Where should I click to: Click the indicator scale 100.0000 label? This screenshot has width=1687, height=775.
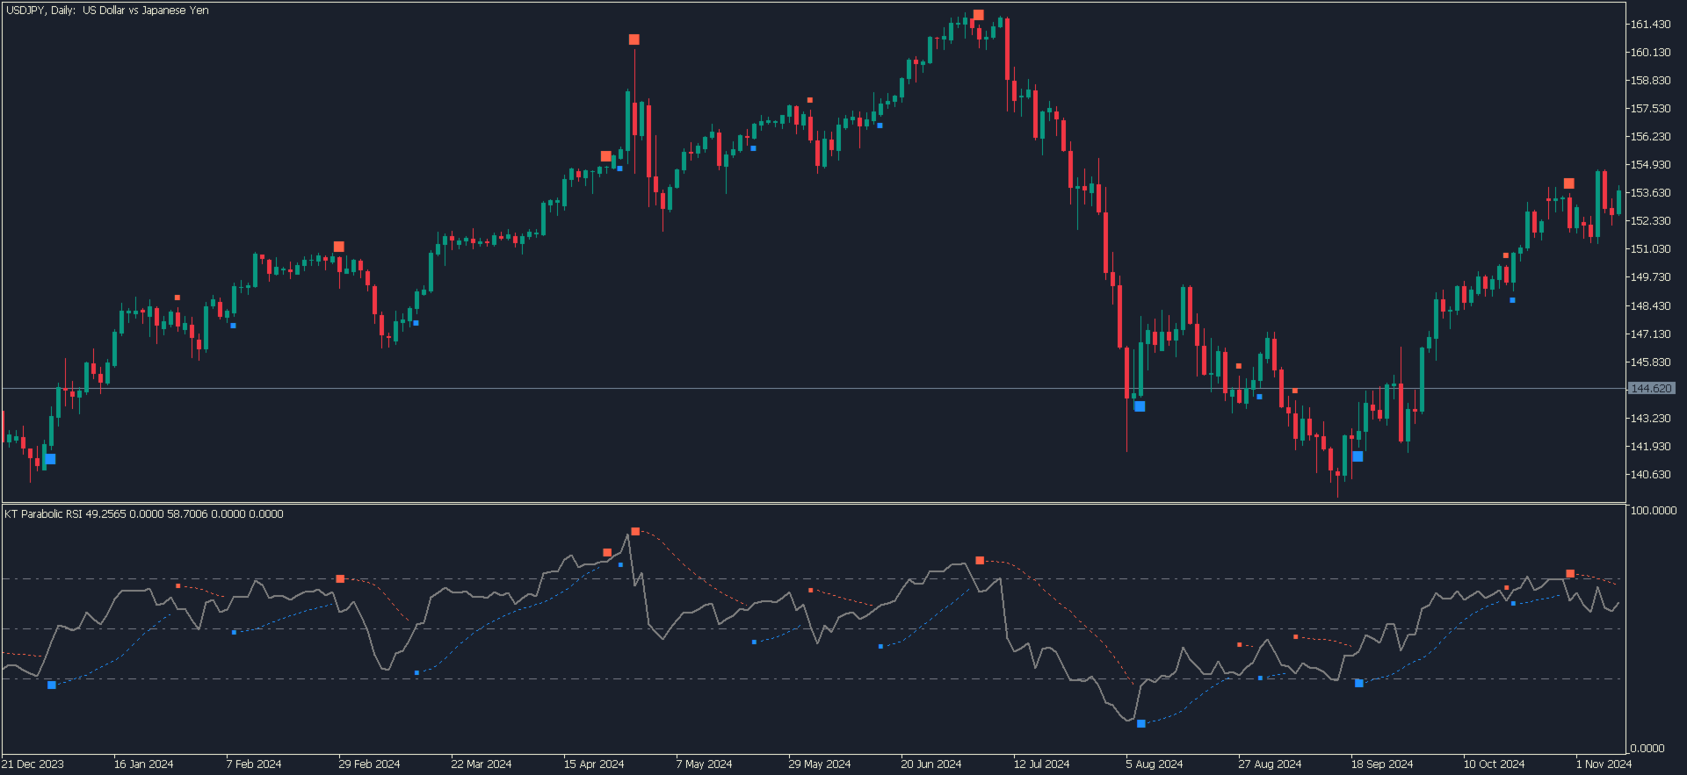(x=1653, y=511)
